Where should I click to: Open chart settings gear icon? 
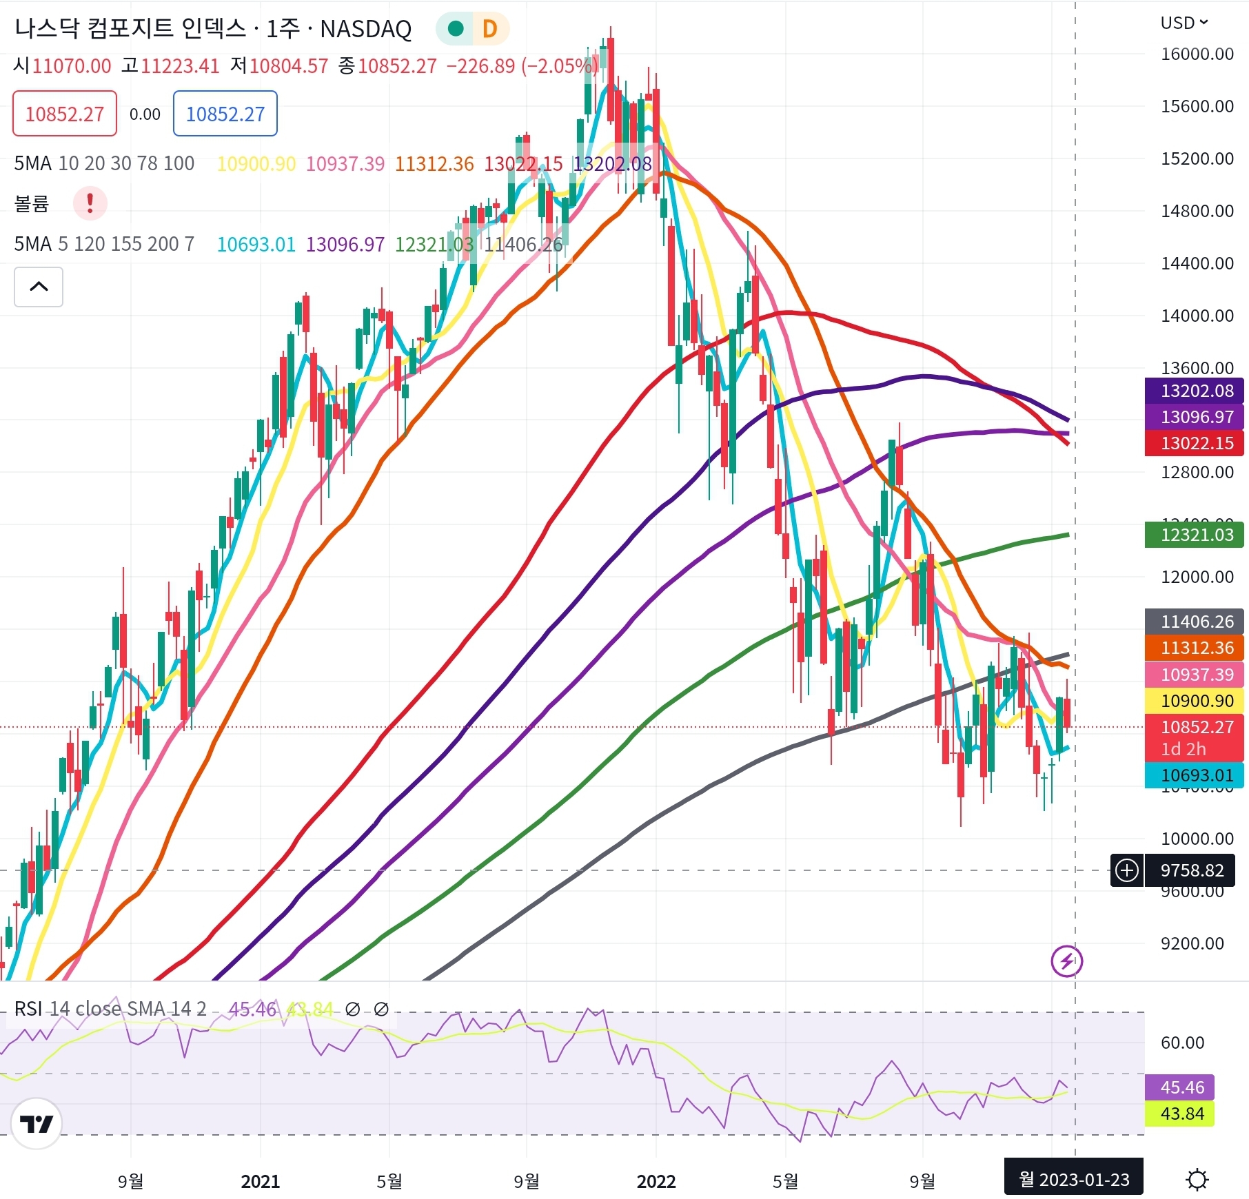(x=1197, y=1180)
